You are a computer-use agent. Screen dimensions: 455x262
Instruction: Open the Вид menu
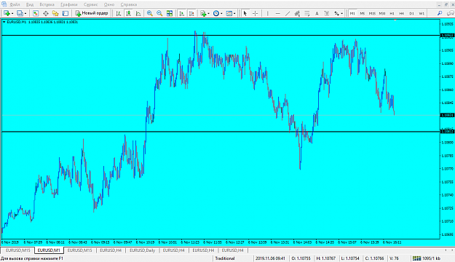(30, 4)
